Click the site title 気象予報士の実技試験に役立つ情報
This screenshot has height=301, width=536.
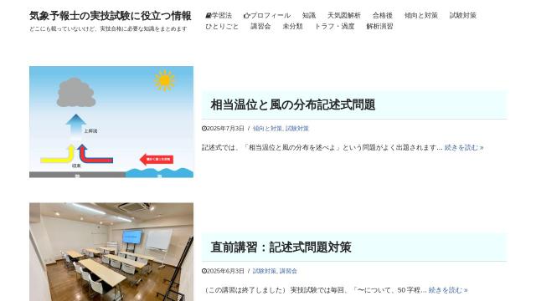click(x=110, y=16)
